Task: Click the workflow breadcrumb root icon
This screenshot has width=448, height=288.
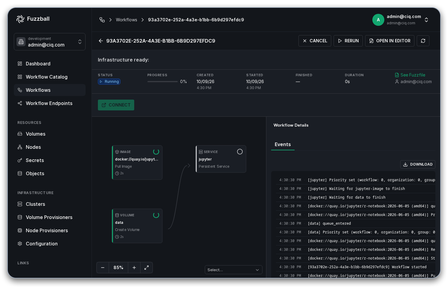Action: 102,20
